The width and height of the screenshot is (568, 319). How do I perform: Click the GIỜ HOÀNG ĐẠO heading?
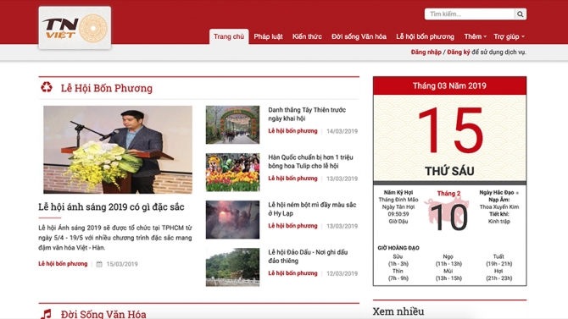click(x=398, y=248)
